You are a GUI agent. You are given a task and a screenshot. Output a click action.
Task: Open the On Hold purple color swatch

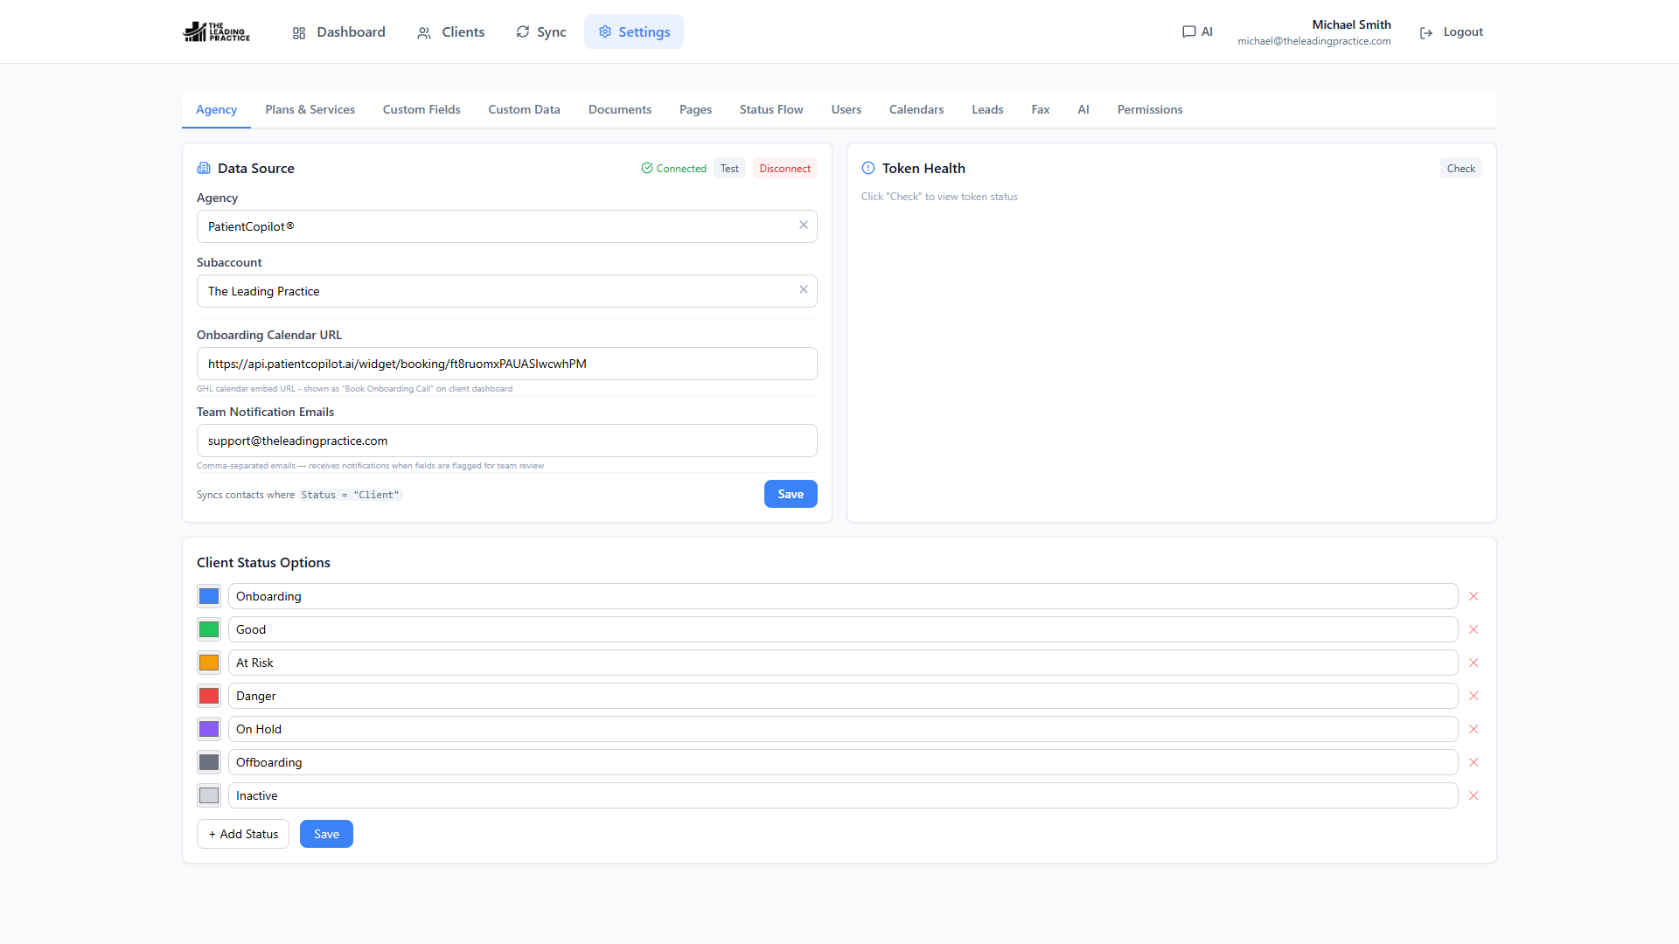point(209,729)
